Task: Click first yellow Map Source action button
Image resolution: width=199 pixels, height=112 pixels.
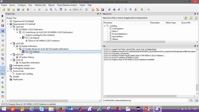Action: click(x=186, y=18)
